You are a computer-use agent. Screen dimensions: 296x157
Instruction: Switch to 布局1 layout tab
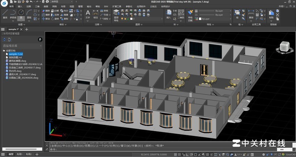pos(18,154)
